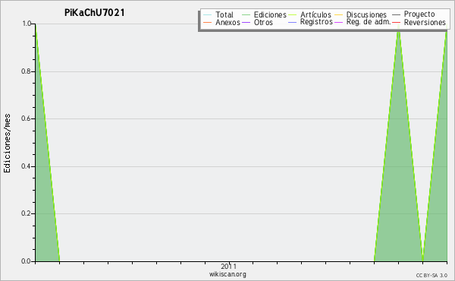Screen dimensions: 455x281
Task: Click the 0.4 y-axis tick label
Action: point(27,166)
